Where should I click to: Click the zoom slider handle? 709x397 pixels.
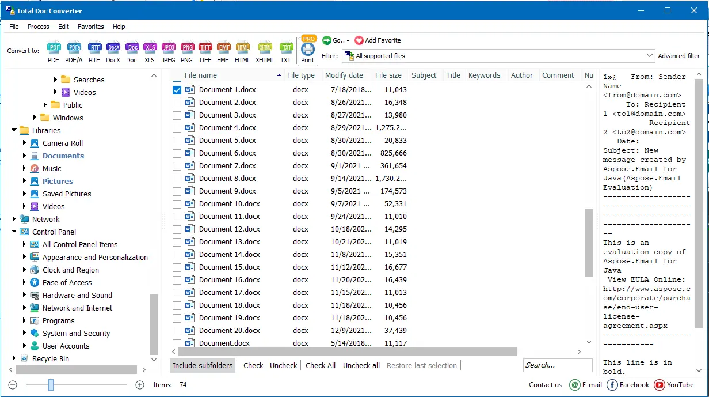(51, 385)
